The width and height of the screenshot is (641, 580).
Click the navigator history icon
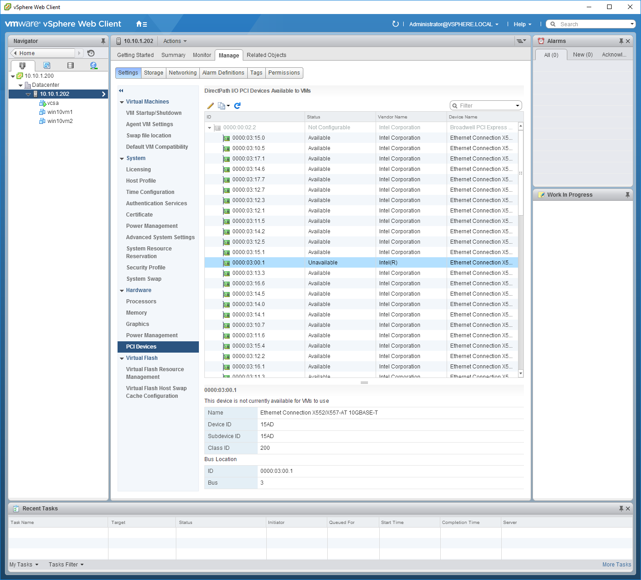point(91,53)
